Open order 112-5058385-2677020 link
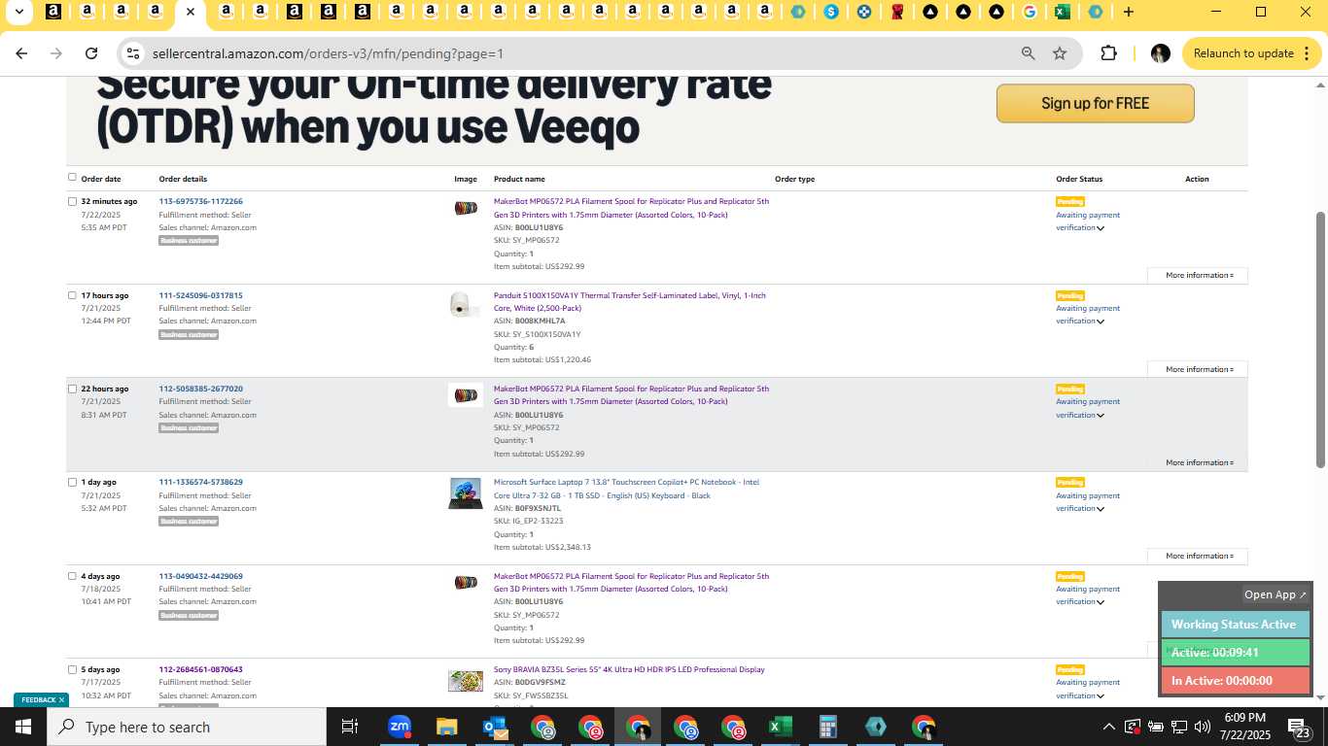Image resolution: width=1328 pixels, height=746 pixels. 201,389
